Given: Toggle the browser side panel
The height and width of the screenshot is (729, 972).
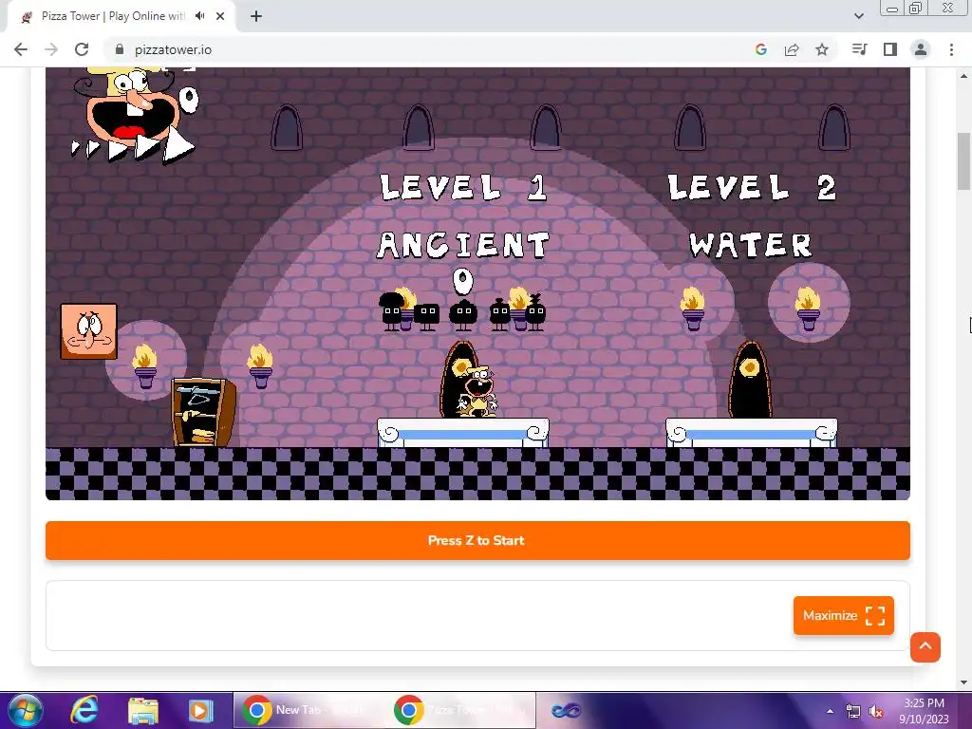Looking at the screenshot, I should 890,49.
